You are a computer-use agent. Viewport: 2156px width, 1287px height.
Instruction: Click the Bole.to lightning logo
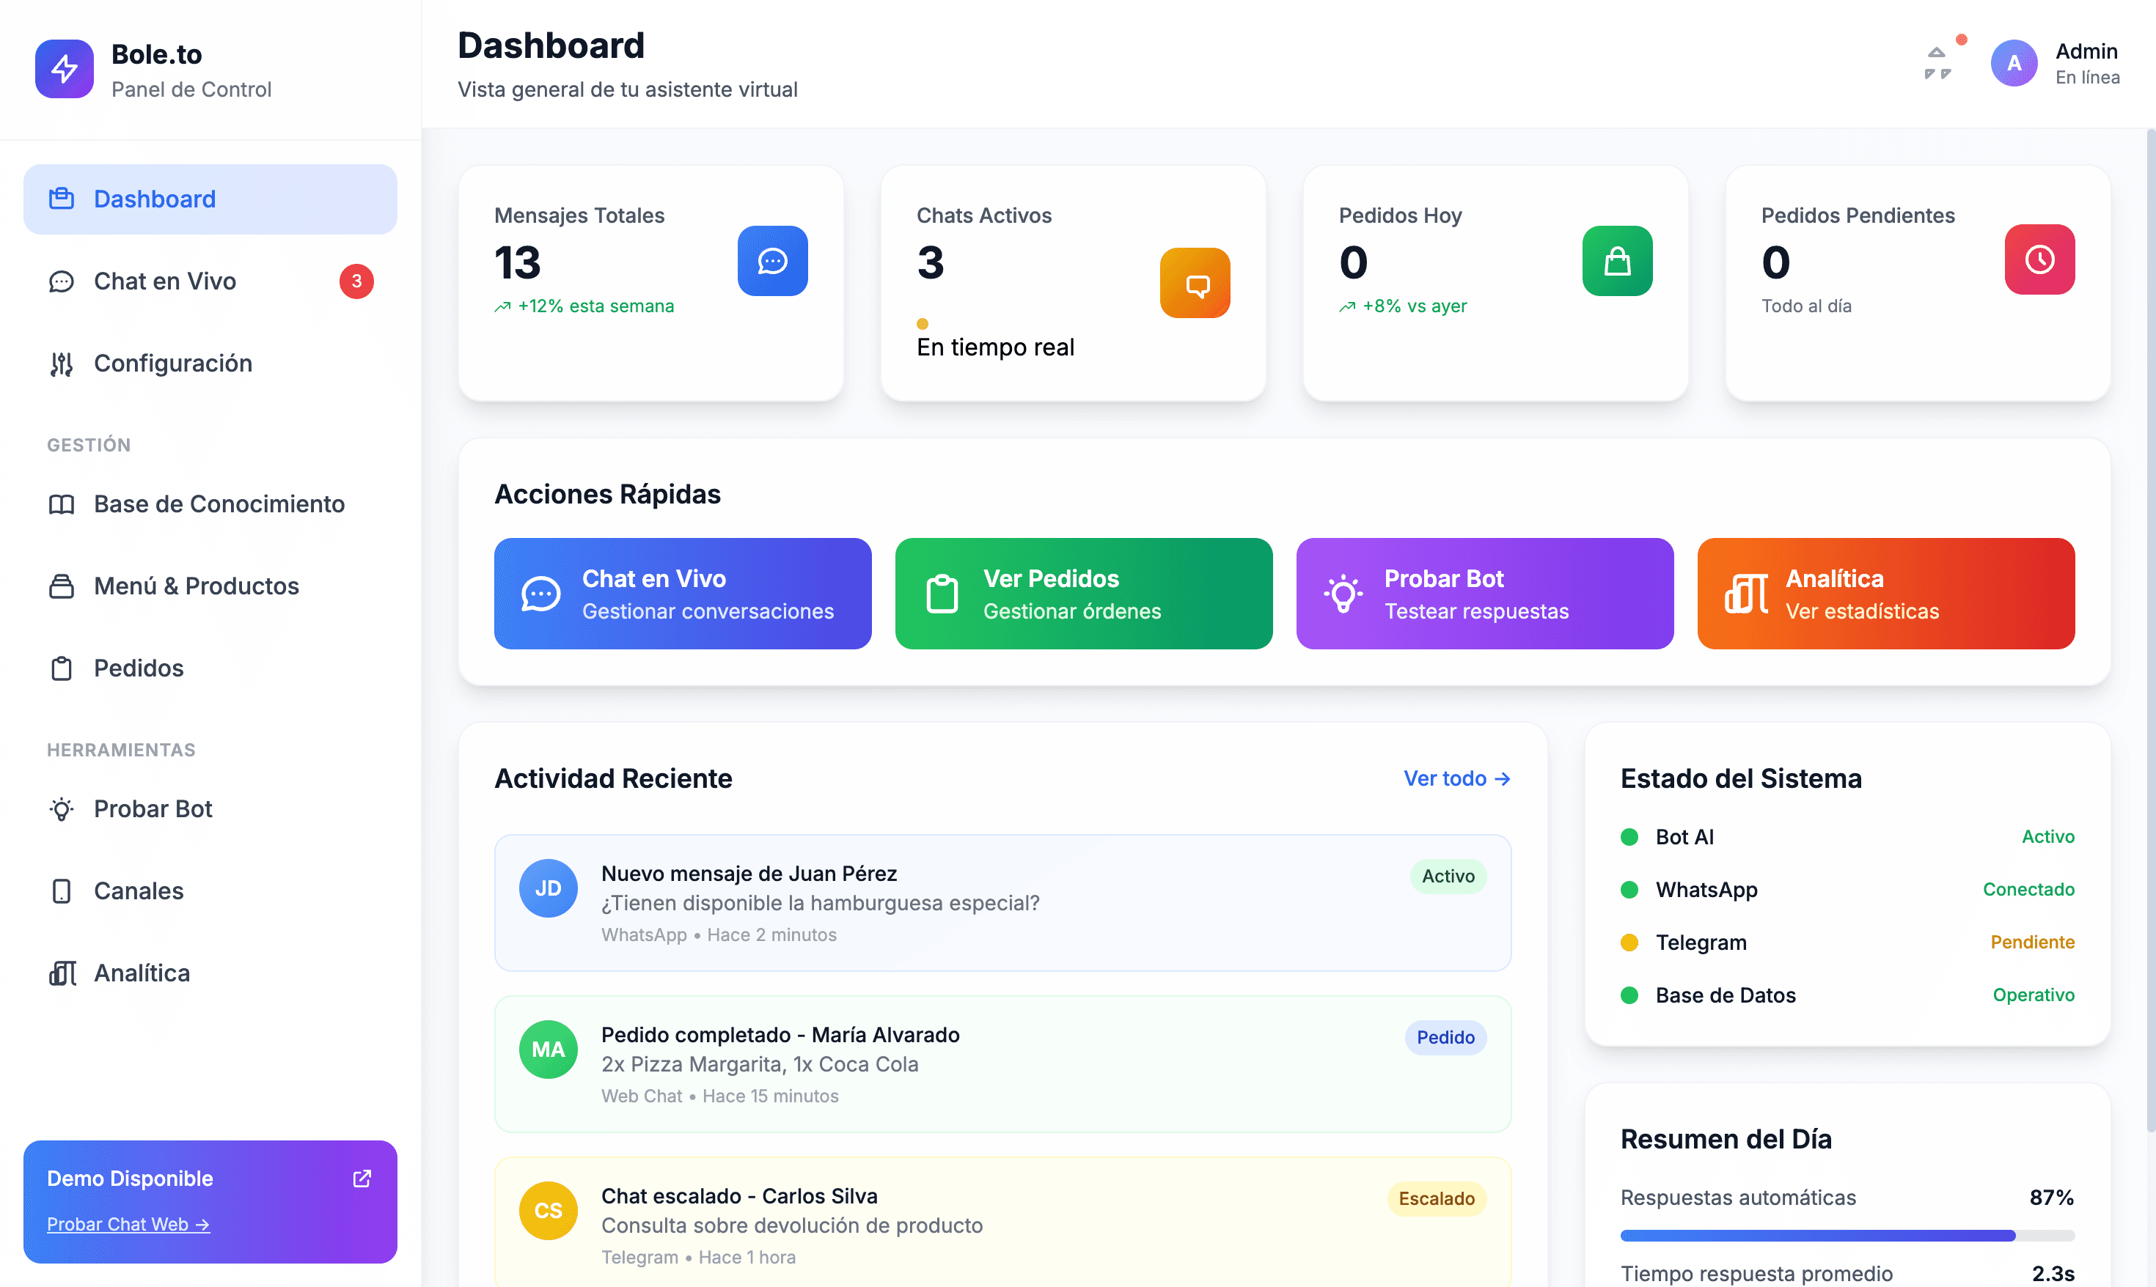tap(63, 68)
